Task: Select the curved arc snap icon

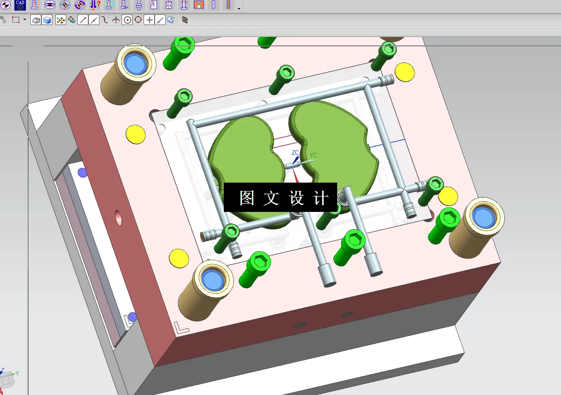Action: tap(105, 20)
